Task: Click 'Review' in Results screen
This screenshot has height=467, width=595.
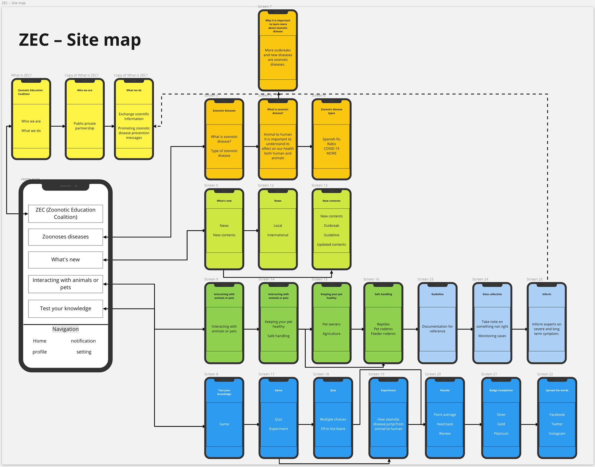Action: coord(445,434)
